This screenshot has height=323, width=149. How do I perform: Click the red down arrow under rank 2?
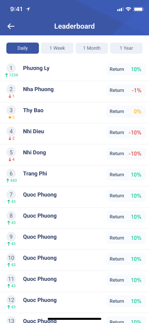(10, 96)
